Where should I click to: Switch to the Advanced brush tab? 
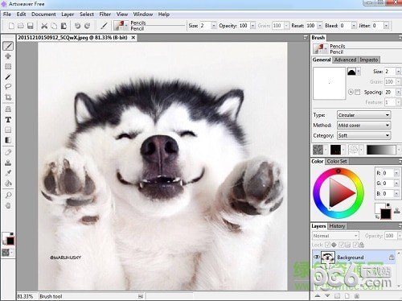pyautogui.click(x=345, y=60)
